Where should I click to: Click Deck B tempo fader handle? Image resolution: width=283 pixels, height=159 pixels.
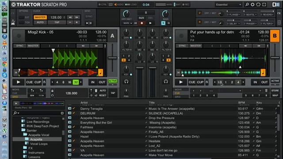tap(275, 58)
